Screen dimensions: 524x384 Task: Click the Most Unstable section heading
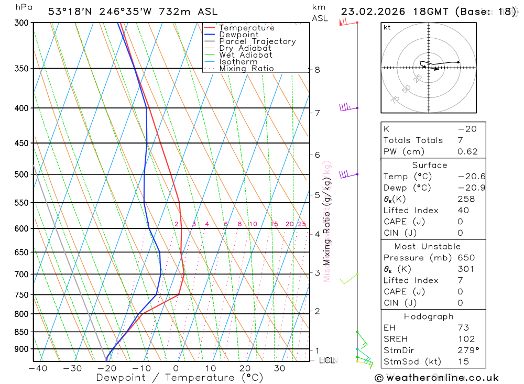[x=428, y=247]
